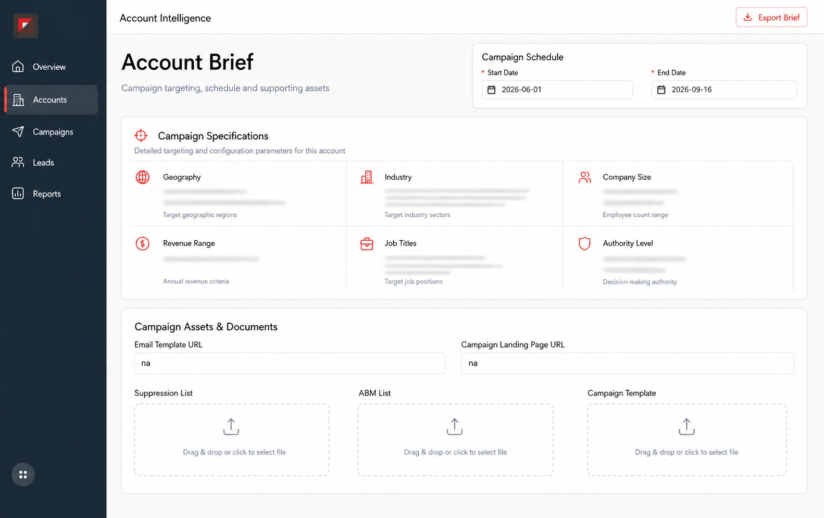Click Suppression List drop zone text
The width and height of the screenshot is (824, 518).
(x=234, y=452)
